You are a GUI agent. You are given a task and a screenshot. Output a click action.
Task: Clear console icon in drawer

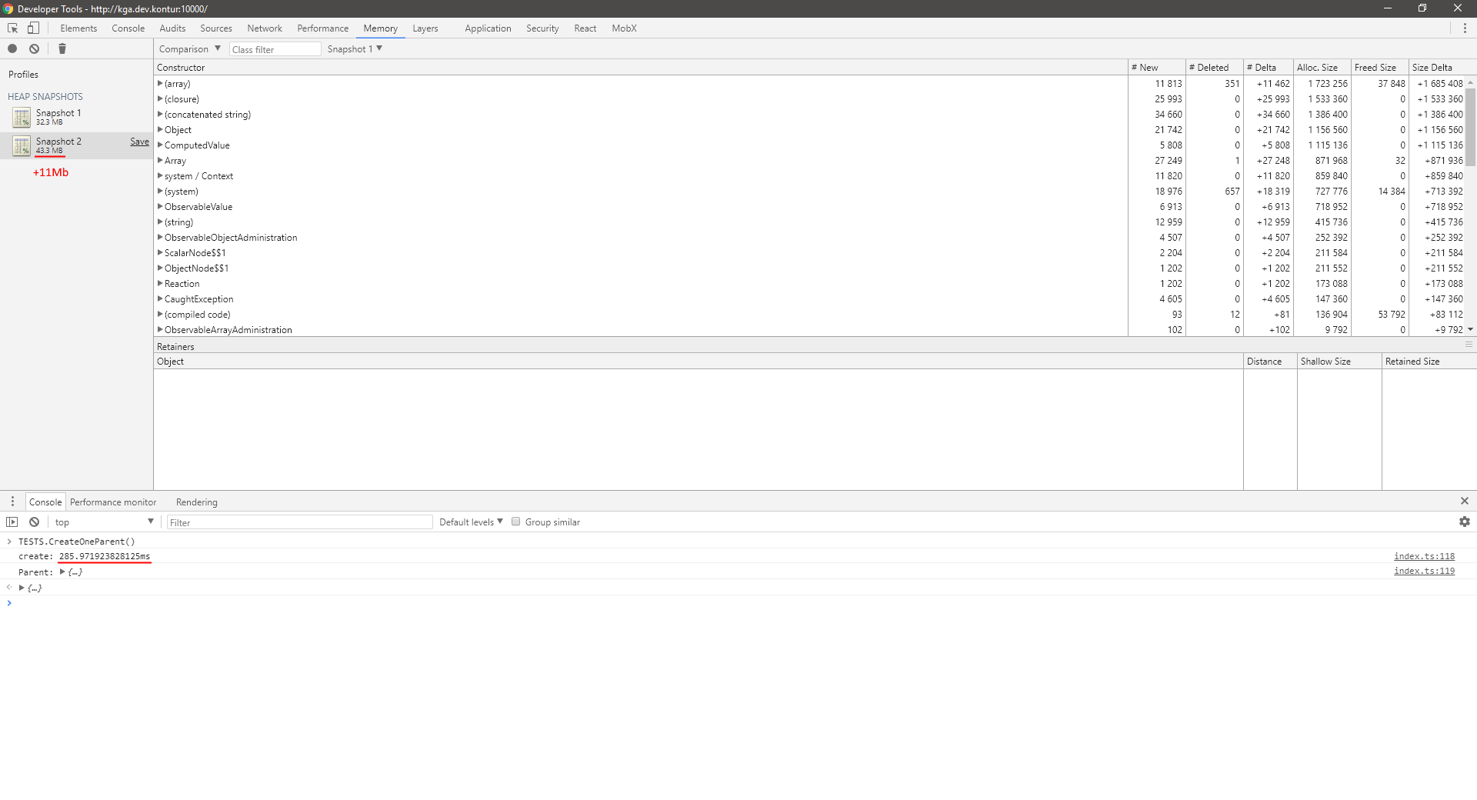coord(35,522)
